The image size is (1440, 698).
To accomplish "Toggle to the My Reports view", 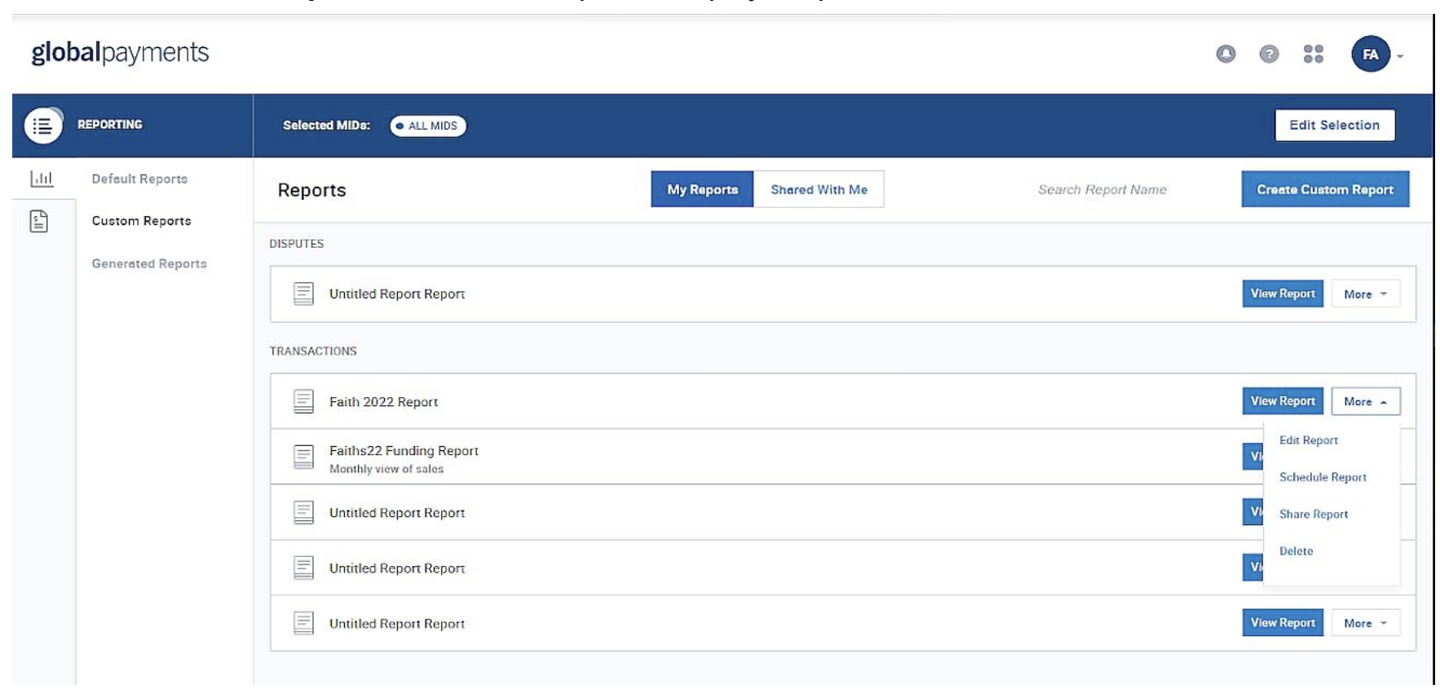I will point(702,189).
